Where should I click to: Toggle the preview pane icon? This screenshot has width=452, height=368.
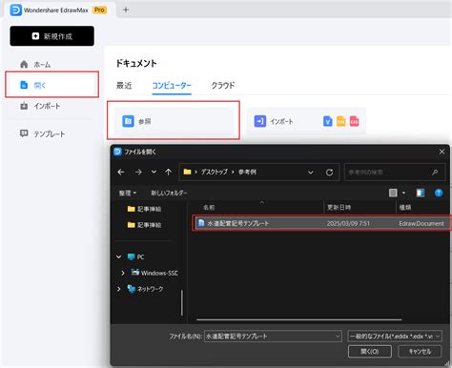point(421,193)
